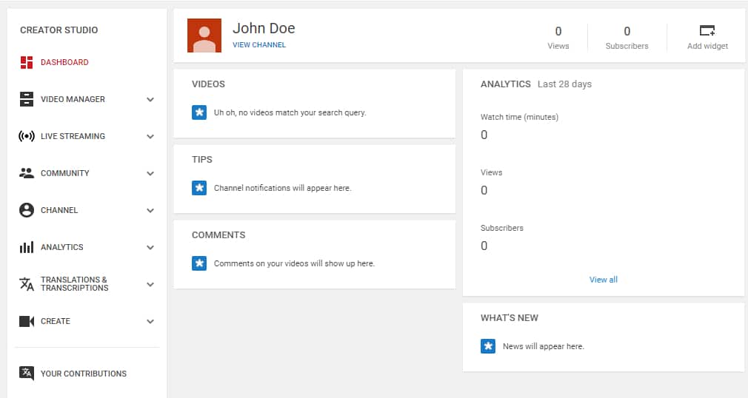Expand the Create section chevron

150,322
